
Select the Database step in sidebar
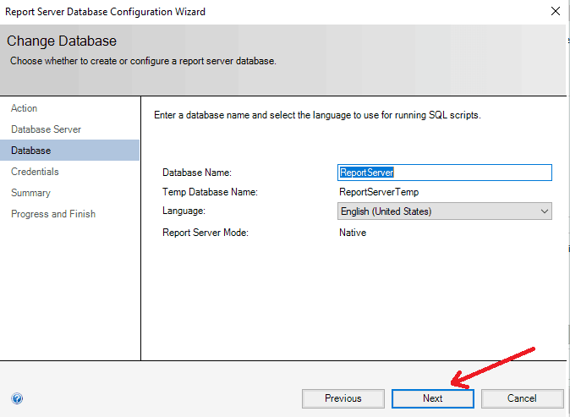tap(69, 151)
